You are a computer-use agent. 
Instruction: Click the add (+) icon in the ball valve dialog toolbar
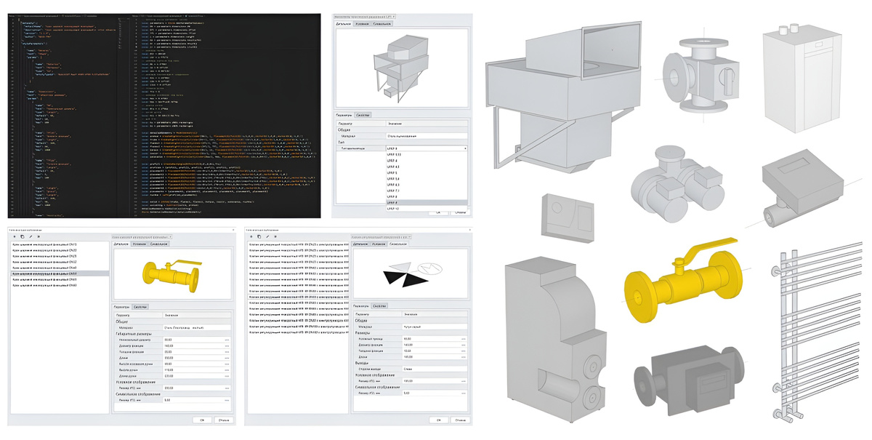click(14, 236)
